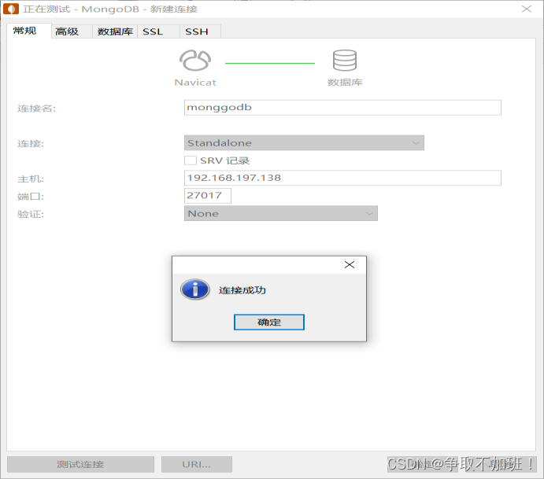Click the port field 27017
This screenshot has width=544, height=479.
pyautogui.click(x=208, y=196)
